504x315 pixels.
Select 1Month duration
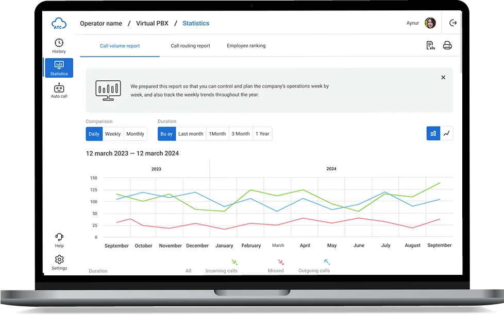pos(217,134)
